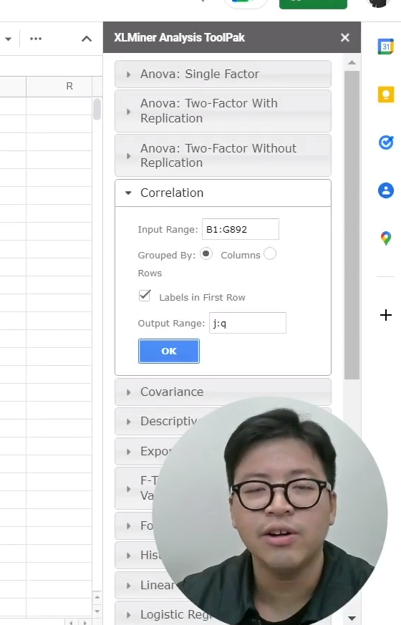This screenshot has height=625, width=401.
Task: Click the blue OK button
Action: click(x=168, y=352)
